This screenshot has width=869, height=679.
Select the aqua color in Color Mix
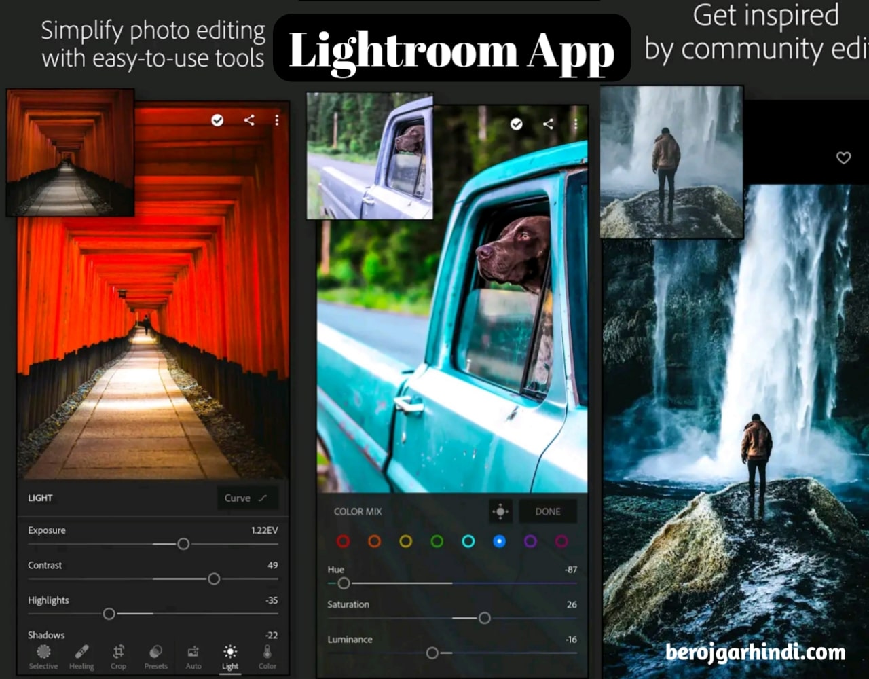click(468, 541)
